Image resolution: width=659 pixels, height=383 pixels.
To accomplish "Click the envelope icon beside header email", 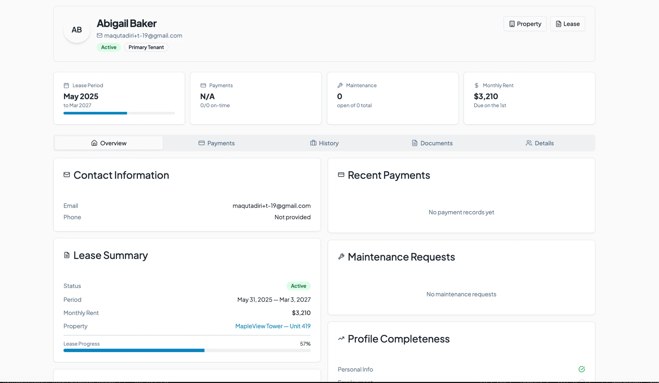I will pyautogui.click(x=100, y=36).
